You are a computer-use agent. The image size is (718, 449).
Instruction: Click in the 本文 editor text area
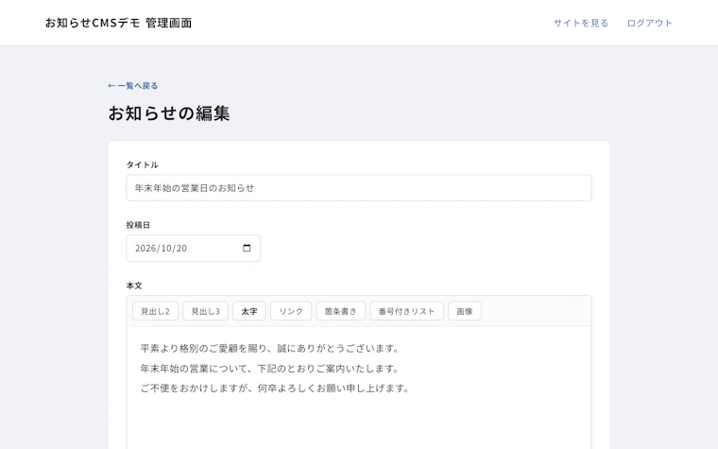(359, 388)
